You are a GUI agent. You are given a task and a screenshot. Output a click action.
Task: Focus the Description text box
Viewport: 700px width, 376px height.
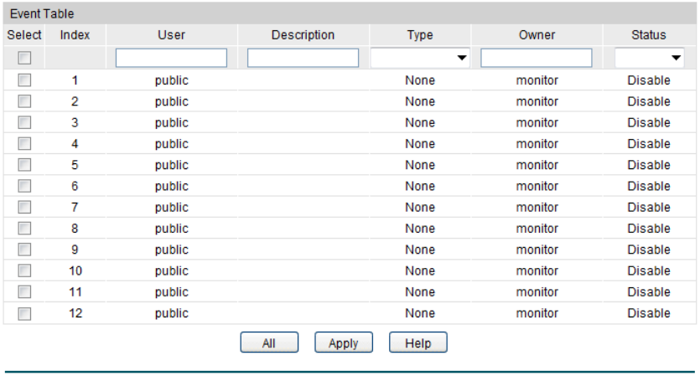(303, 58)
